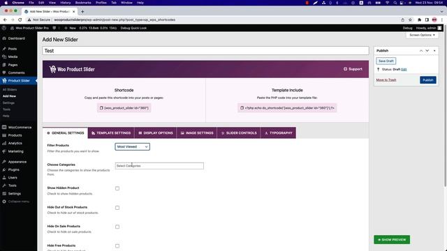Reload the page in Chrome
Viewport: 447px width, 251px height.
coord(20,20)
